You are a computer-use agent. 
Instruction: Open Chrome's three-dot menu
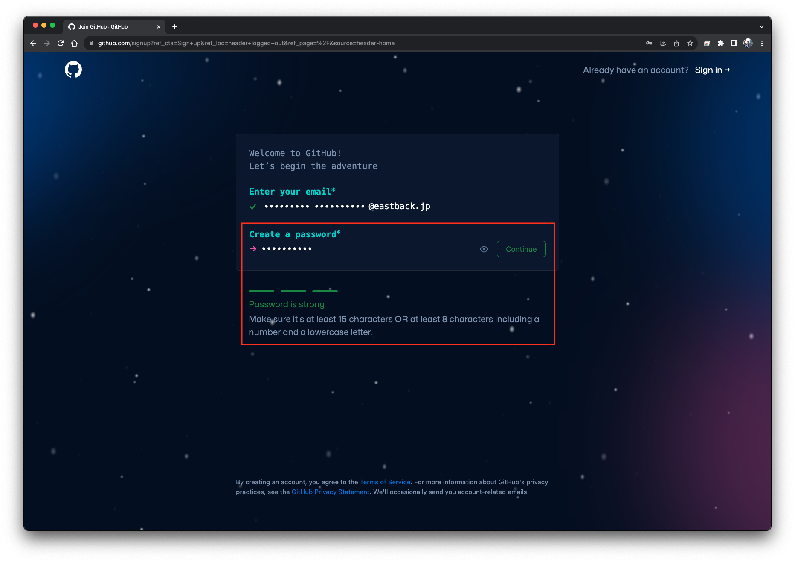coord(762,43)
